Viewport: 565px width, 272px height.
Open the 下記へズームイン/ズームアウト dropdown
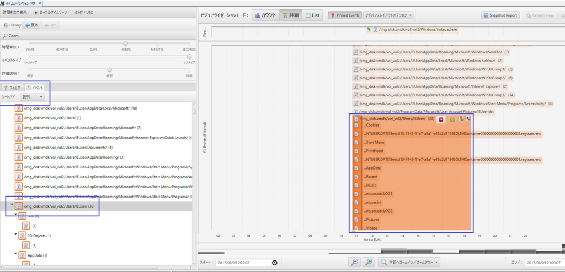tap(409, 262)
